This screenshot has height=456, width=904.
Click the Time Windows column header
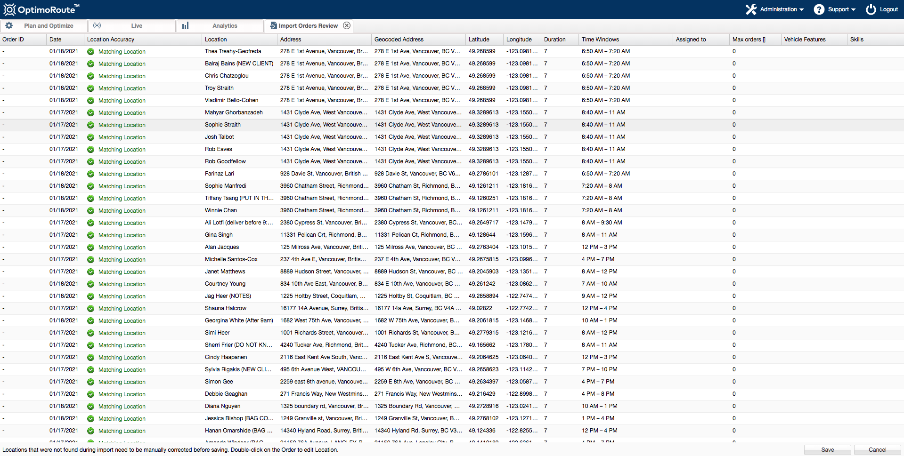pyautogui.click(x=600, y=40)
